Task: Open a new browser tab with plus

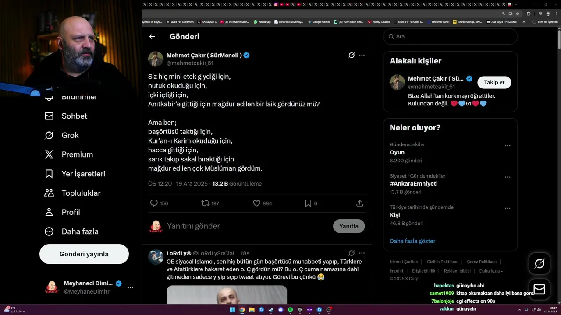Action: tap(517, 4)
